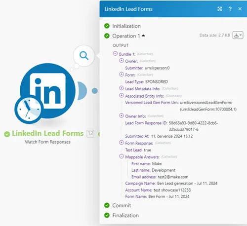Expand Lead Metadata Info collection
247x226 pixels.
(122, 88)
